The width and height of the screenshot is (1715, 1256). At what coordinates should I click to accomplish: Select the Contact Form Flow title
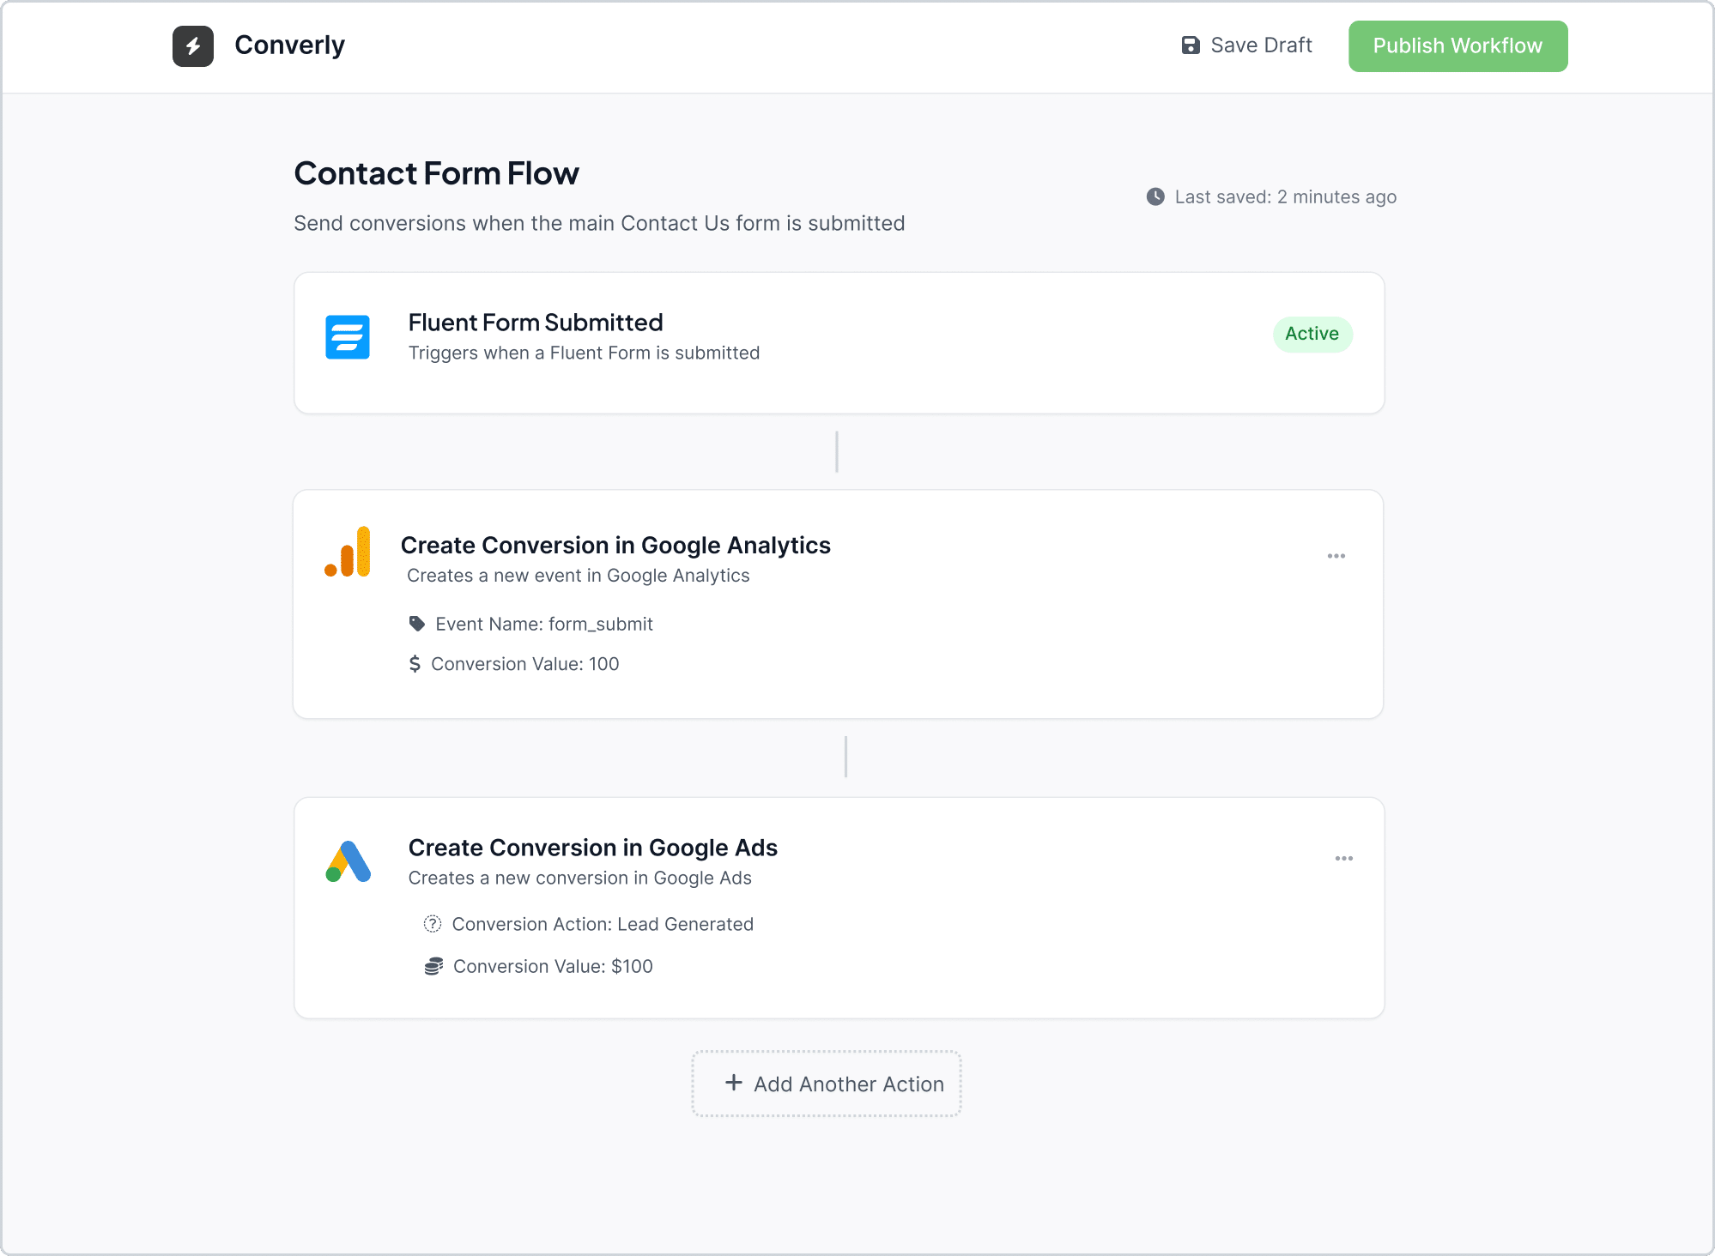436,173
